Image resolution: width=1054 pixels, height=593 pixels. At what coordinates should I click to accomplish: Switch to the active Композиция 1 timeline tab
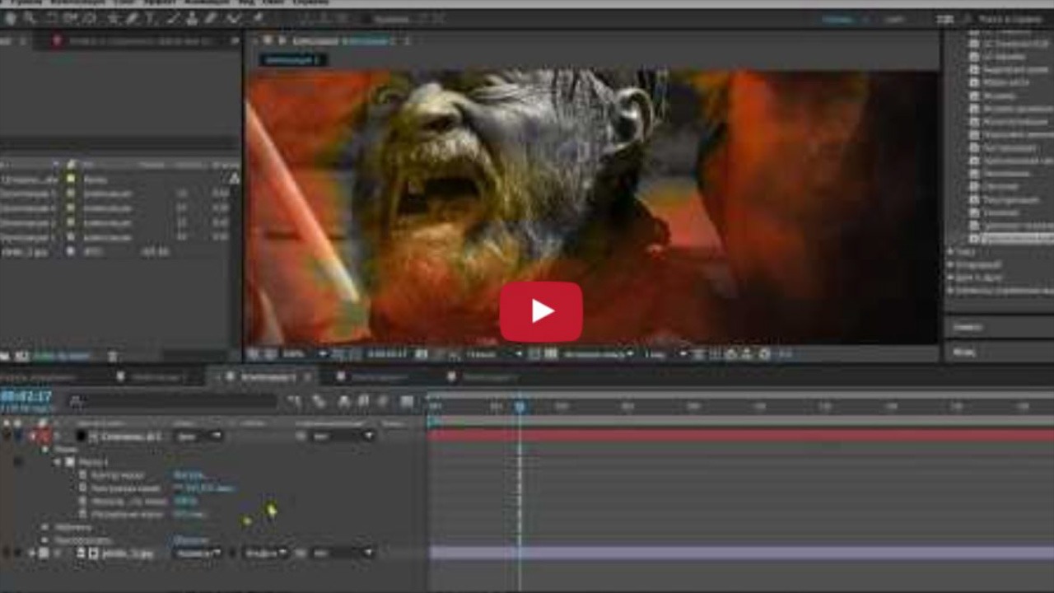(267, 377)
